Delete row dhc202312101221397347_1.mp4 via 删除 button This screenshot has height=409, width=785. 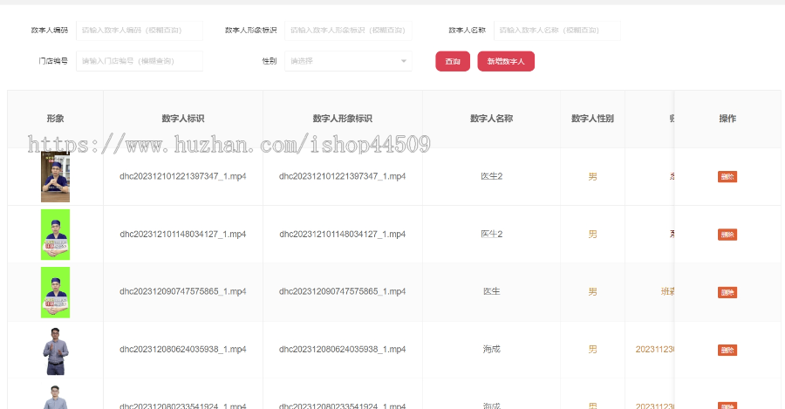[727, 177]
